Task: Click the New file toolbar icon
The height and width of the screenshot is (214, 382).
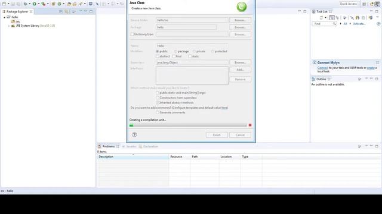Action: [x=4, y=4]
